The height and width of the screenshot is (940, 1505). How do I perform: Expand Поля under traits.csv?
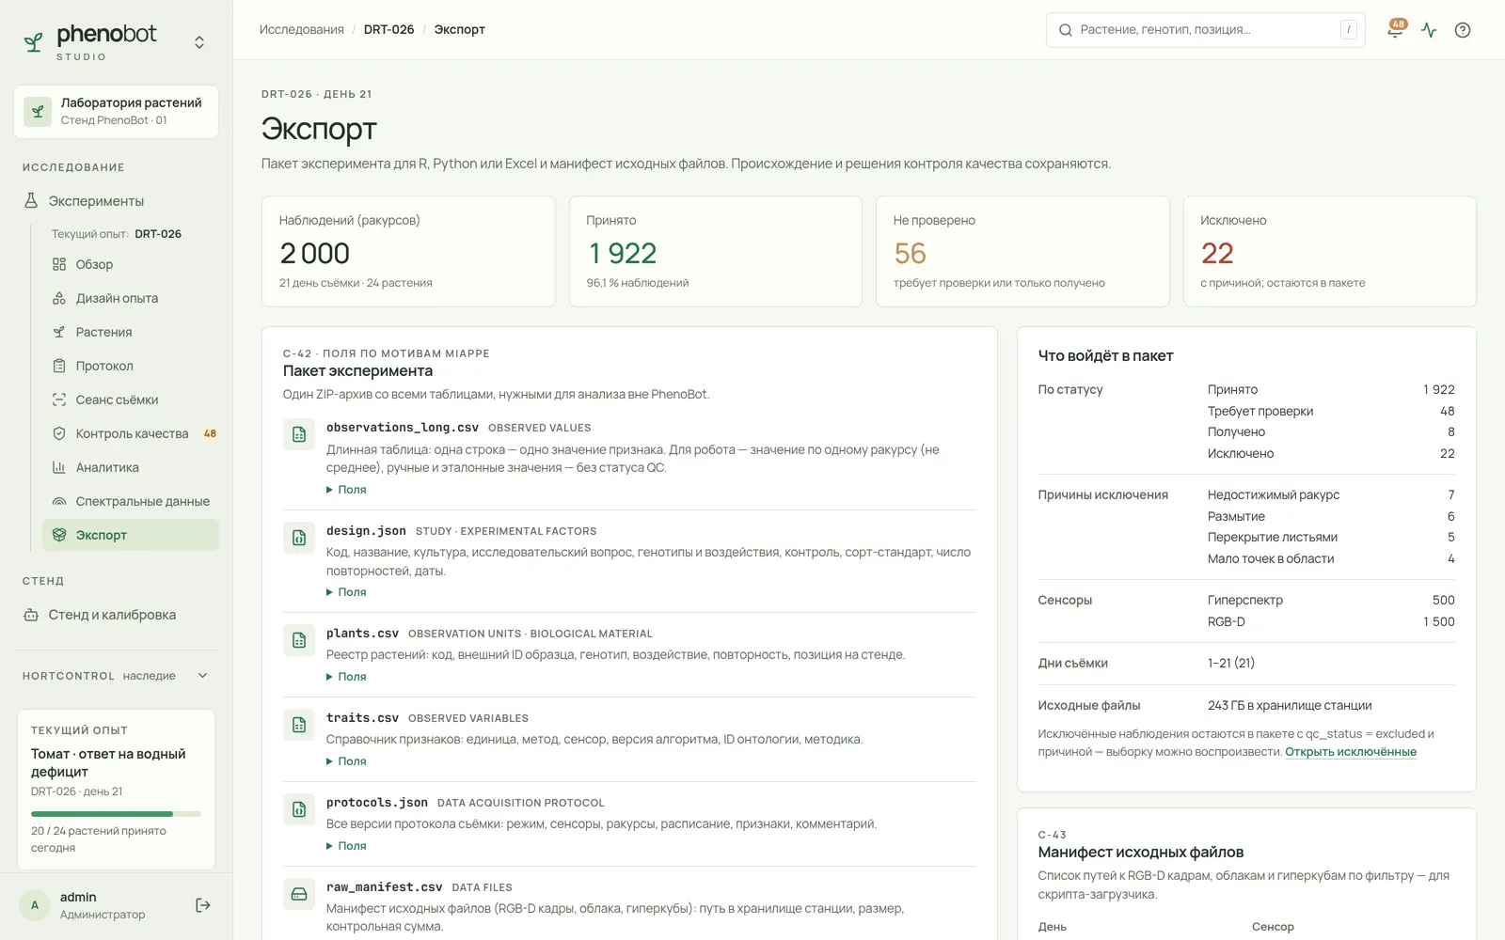point(346,761)
